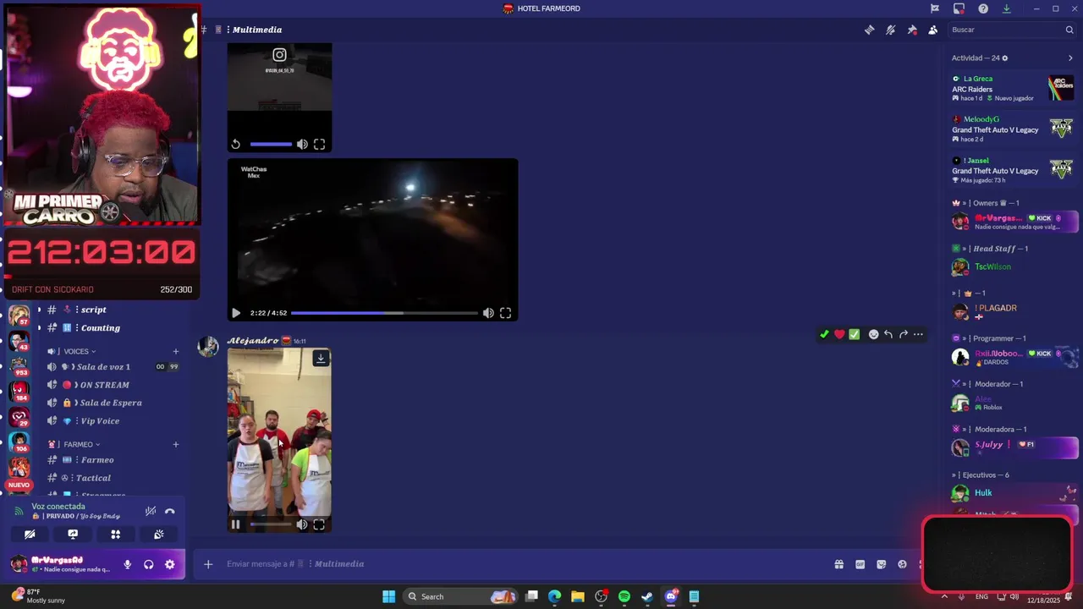
Task: Toggle notification settings bell in channel header
Action: 891,30
